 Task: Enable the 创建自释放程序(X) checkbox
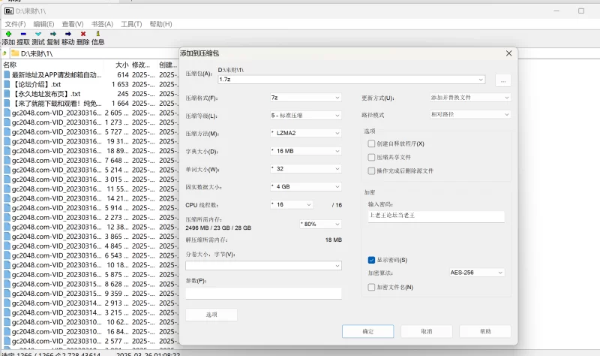pos(371,143)
